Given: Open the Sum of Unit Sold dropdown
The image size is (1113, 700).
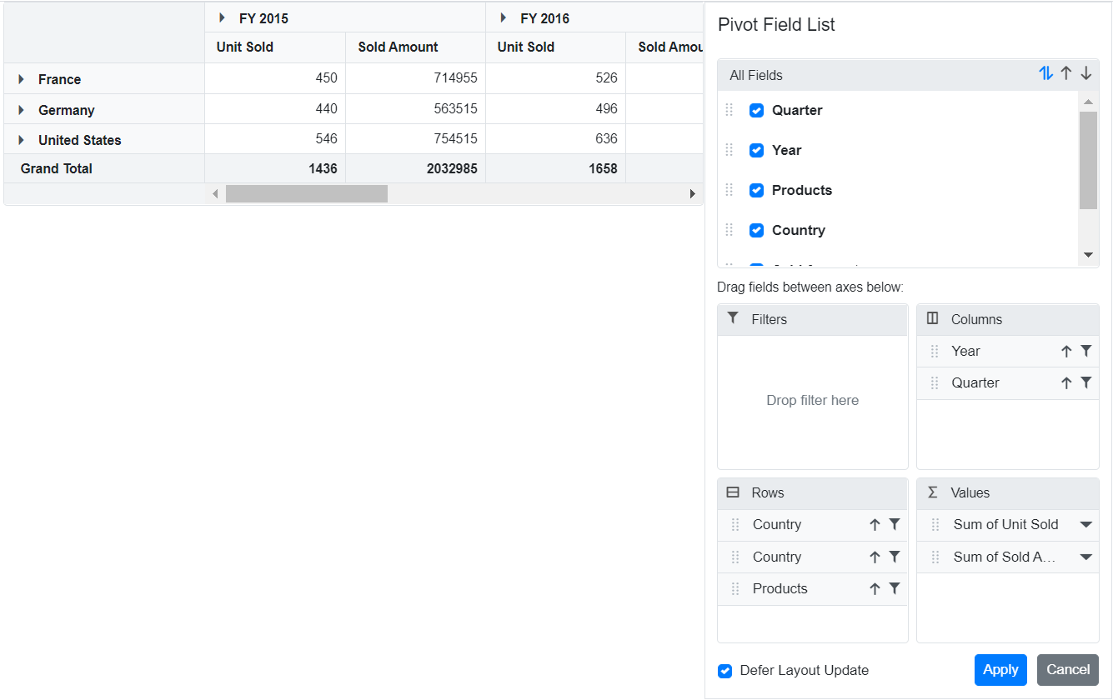Looking at the screenshot, I should click(x=1085, y=524).
